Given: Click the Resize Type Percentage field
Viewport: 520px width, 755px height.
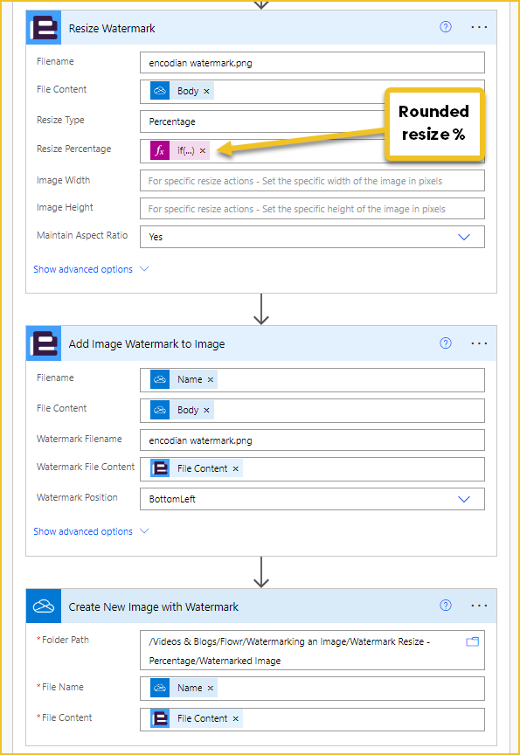Looking at the screenshot, I should [x=262, y=121].
